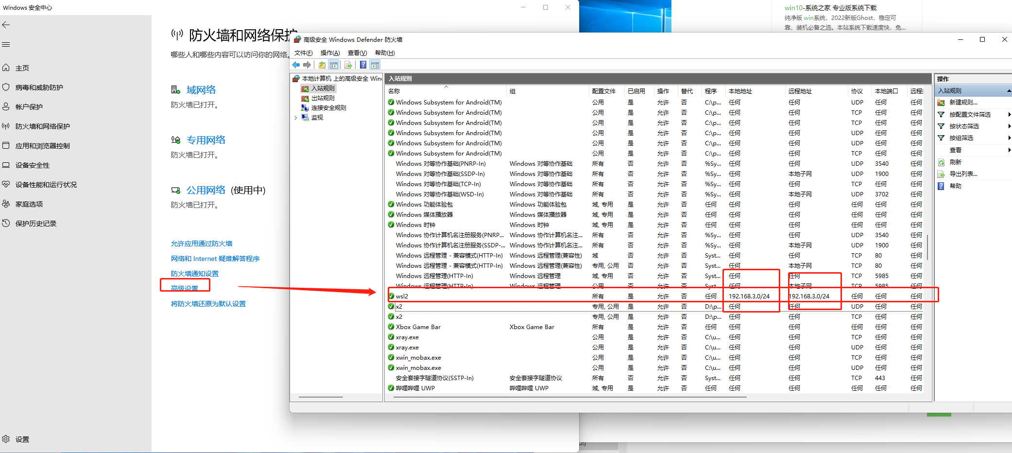This screenshot has width=1012, height=453.
Task: Click the account protection person icon
Action: click(x=6, y=106)
